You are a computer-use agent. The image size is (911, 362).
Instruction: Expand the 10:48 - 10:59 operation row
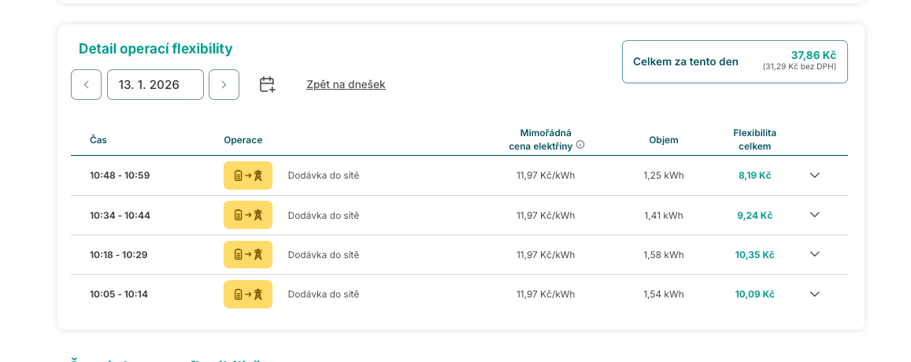815,175
